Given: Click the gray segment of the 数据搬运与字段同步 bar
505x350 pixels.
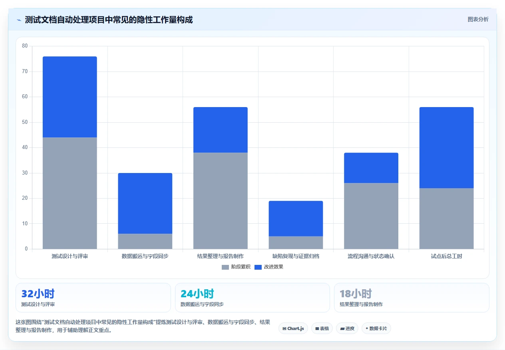Looking at the screenshot, I should pos(145,241).
